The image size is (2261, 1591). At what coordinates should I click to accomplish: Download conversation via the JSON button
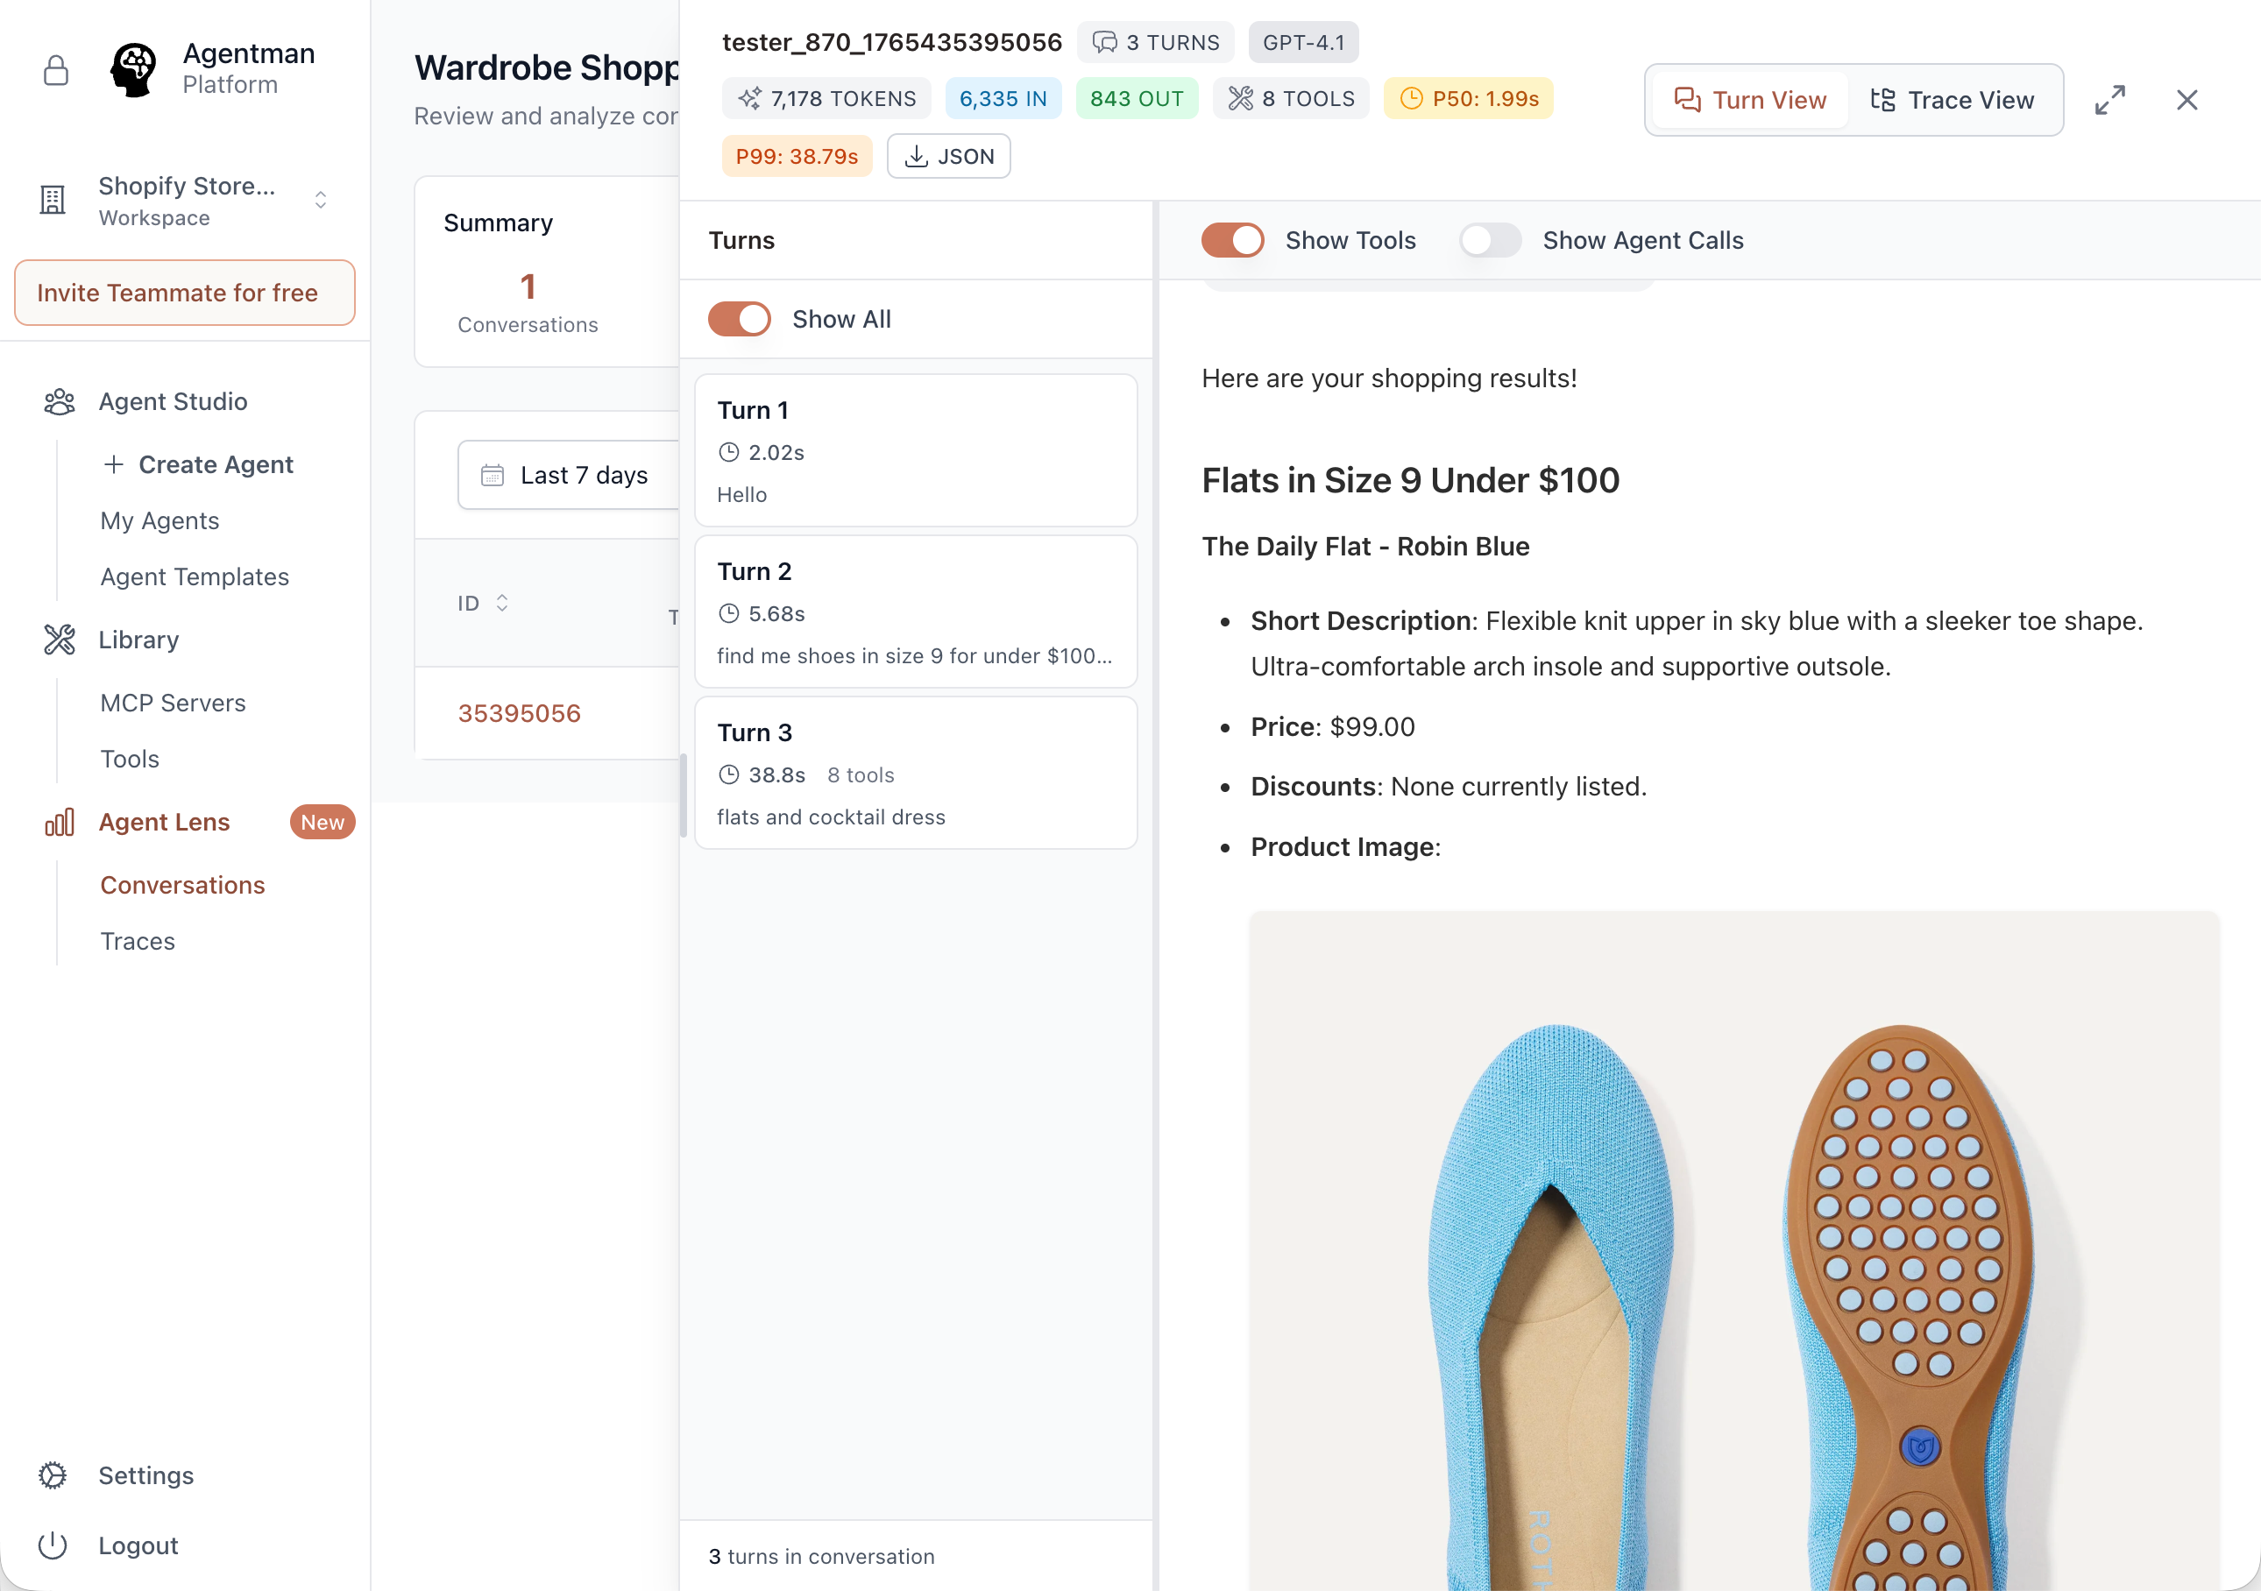click(x=948, y=156)
